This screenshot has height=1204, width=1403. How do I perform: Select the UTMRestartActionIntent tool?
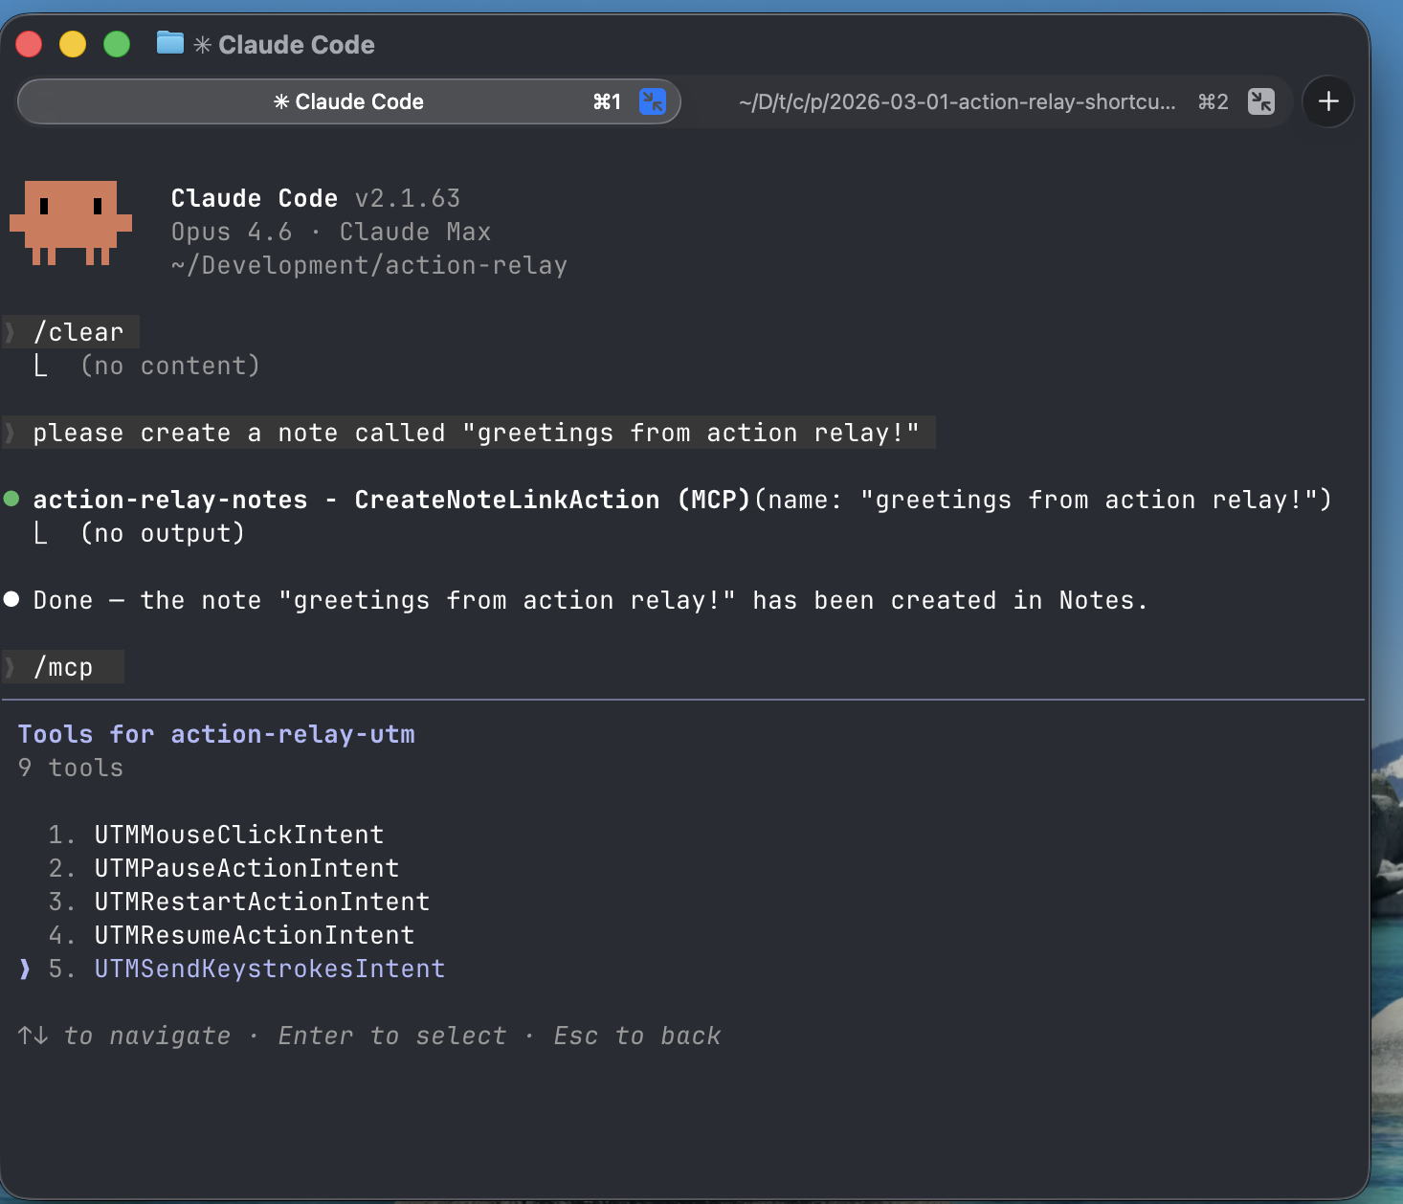261,901
